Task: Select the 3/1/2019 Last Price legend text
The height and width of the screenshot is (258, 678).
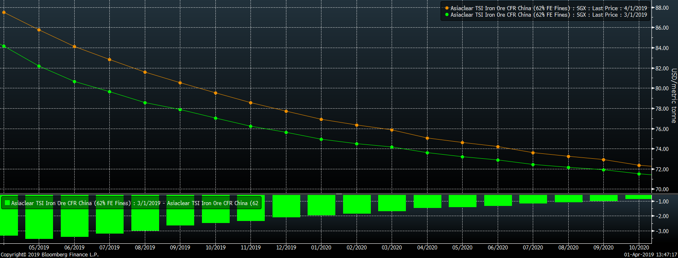Action: (x=548, y=15)
